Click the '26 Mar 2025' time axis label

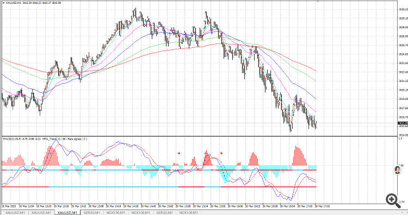(x=9, y=206)
